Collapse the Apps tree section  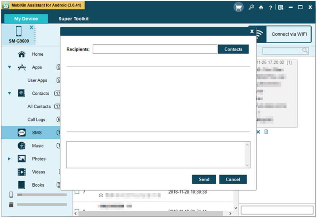(9, 67)
